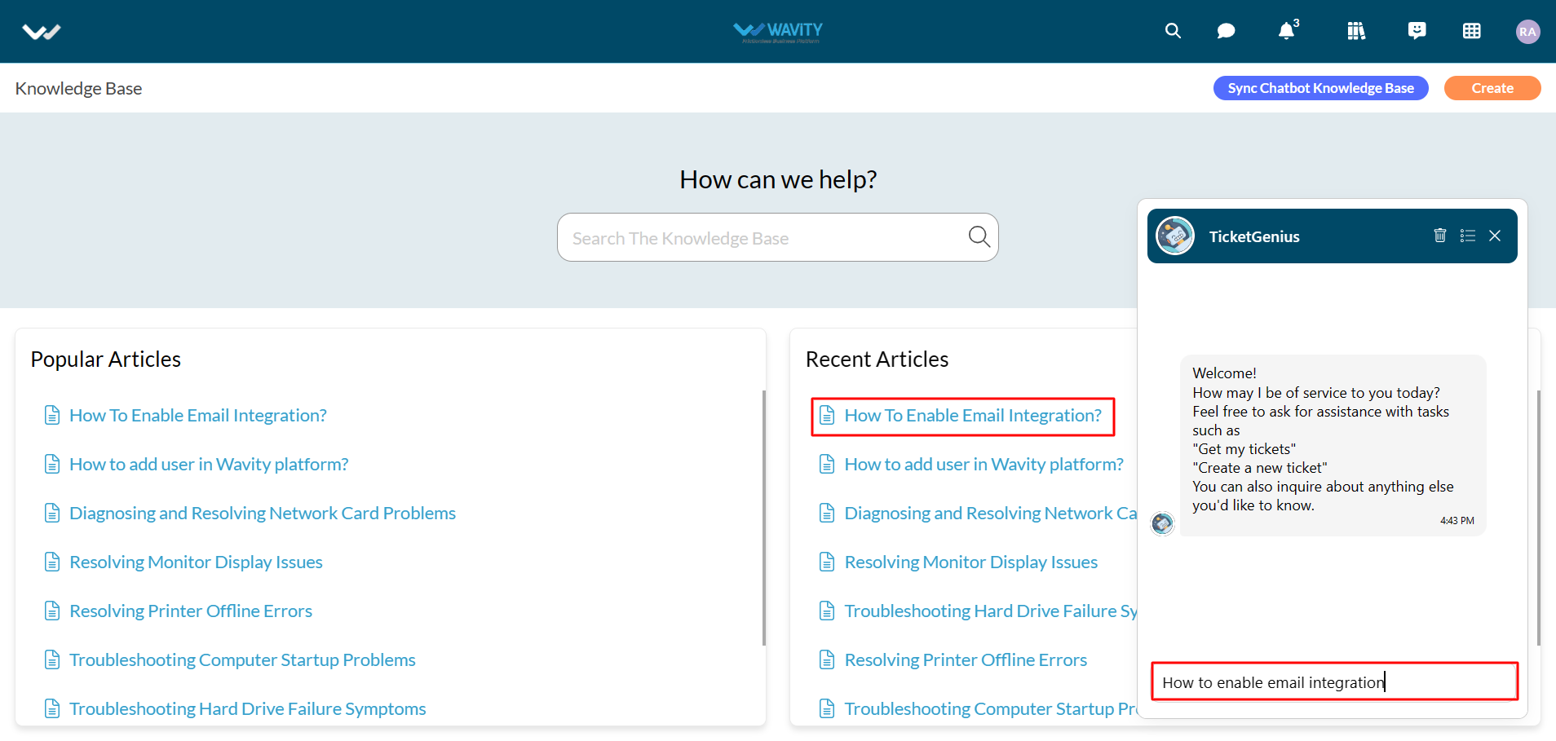
Task: Focus the Search The Knowledge Base field
Action: pos(777,237)
